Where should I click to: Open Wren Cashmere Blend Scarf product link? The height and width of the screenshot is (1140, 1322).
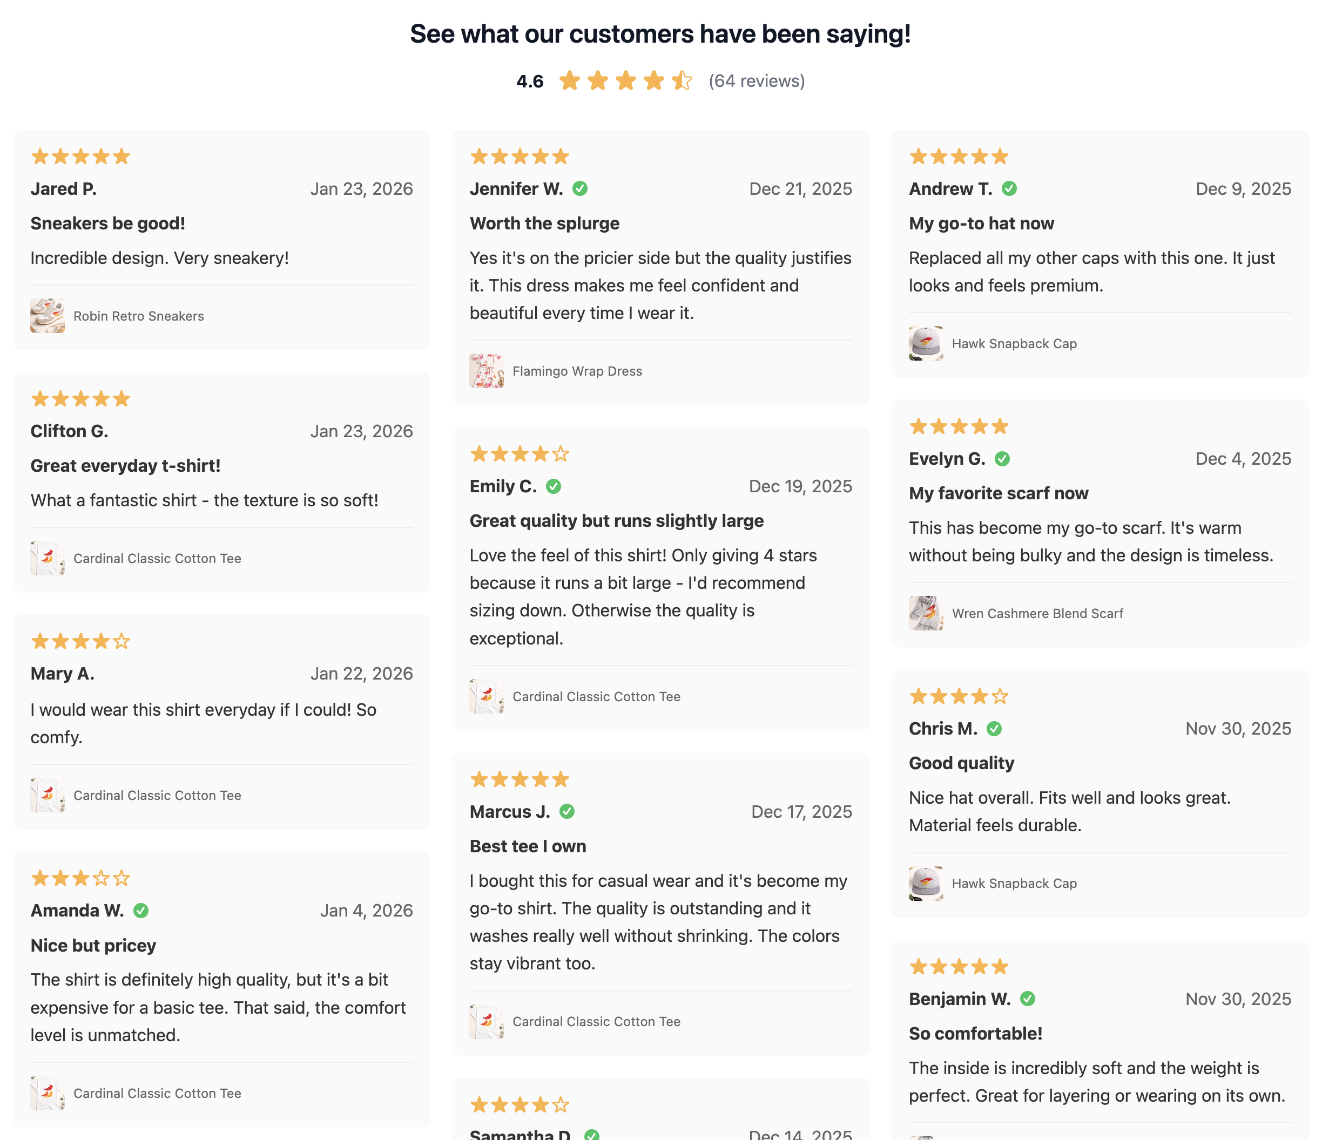click(x=1037, y=613)
